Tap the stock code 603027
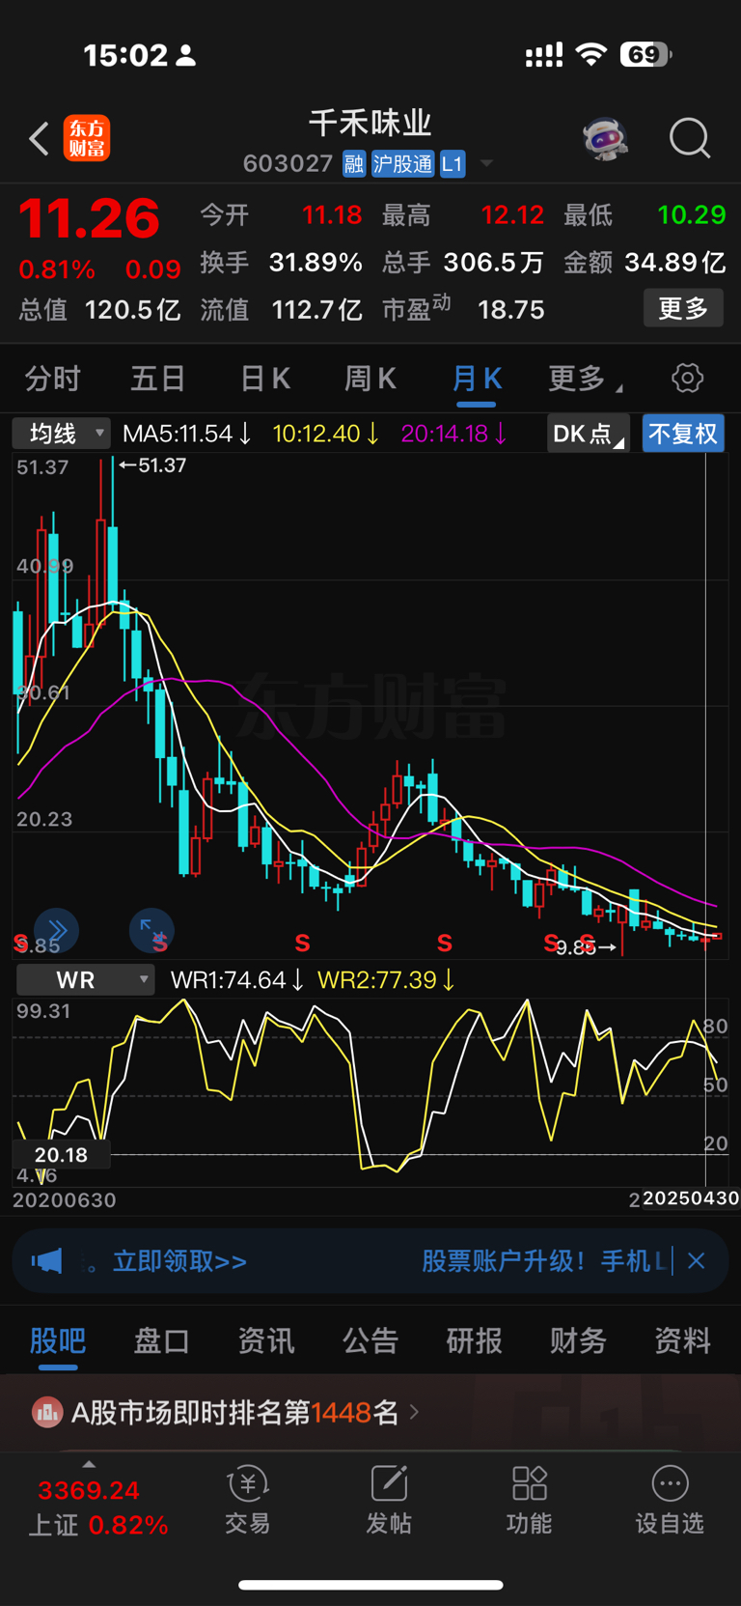 tap(288, 164)
